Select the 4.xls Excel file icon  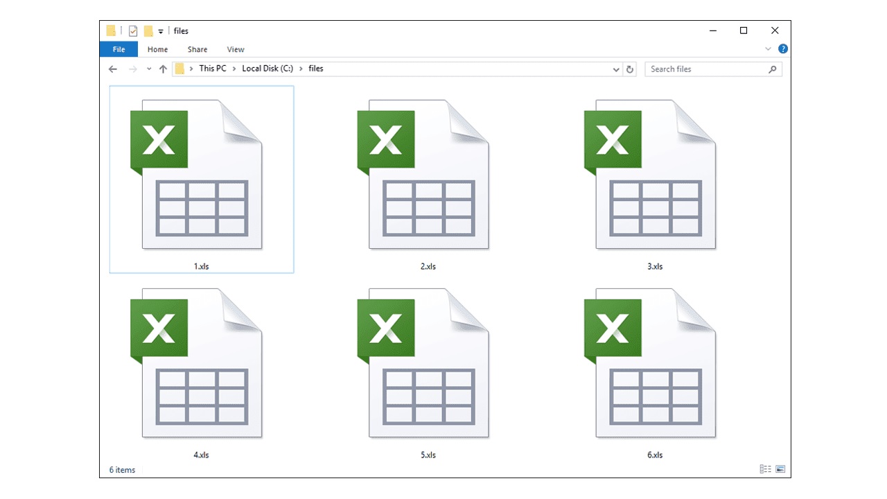[x=196, y=363]
